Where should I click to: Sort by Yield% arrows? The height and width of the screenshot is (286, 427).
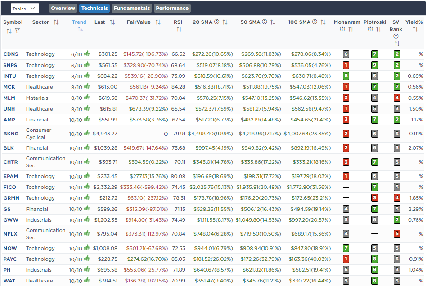pos(415,29)
